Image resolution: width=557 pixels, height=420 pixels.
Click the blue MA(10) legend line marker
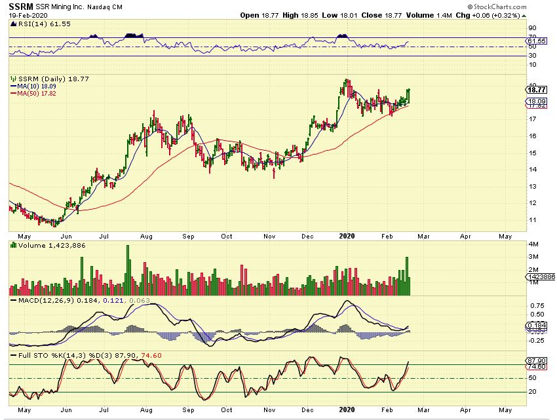point(14,86)
